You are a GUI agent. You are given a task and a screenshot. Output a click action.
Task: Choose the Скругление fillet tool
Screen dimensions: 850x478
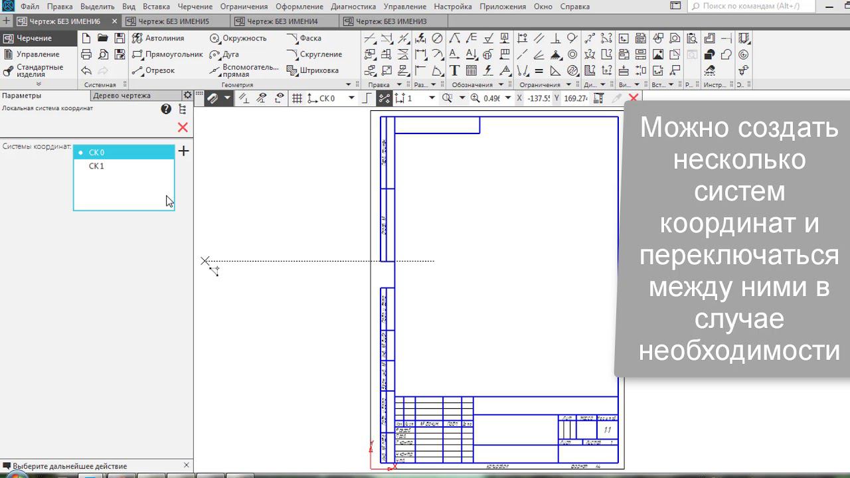(x=314, y=54)
